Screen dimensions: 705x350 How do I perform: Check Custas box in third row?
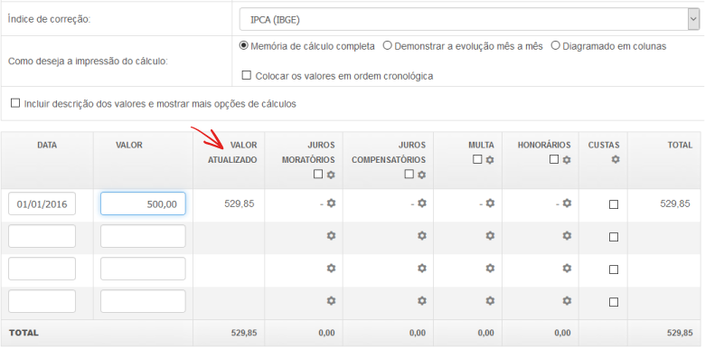click(614, 270)
